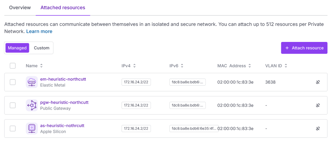The image size is (332, 143).
Task: Click the Public Gateway resource icon
Action: point(32,105)
